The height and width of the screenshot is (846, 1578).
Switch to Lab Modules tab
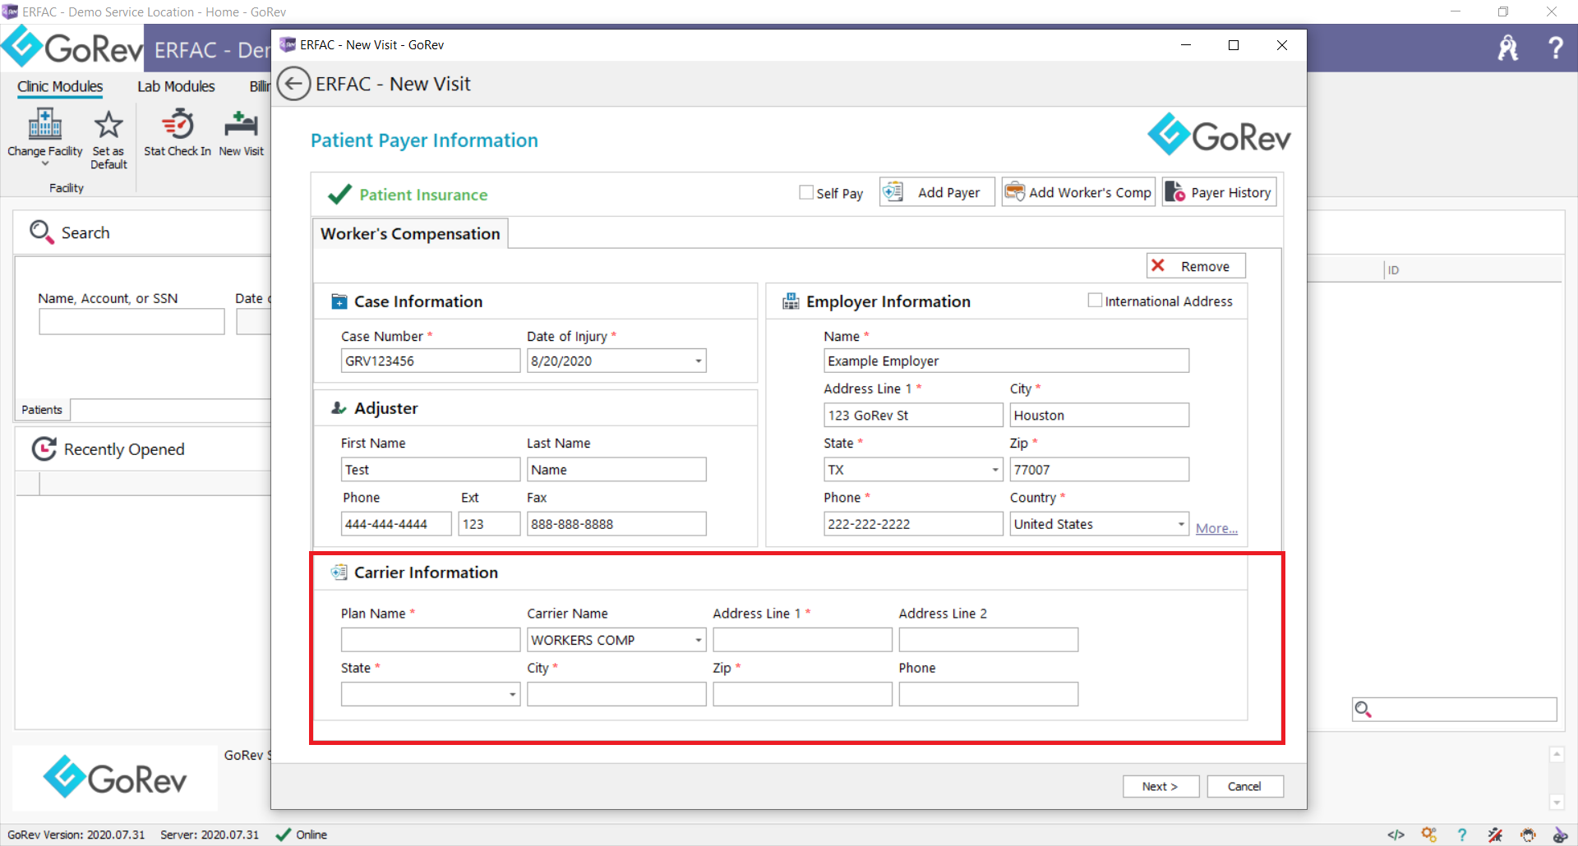(176, 86)
